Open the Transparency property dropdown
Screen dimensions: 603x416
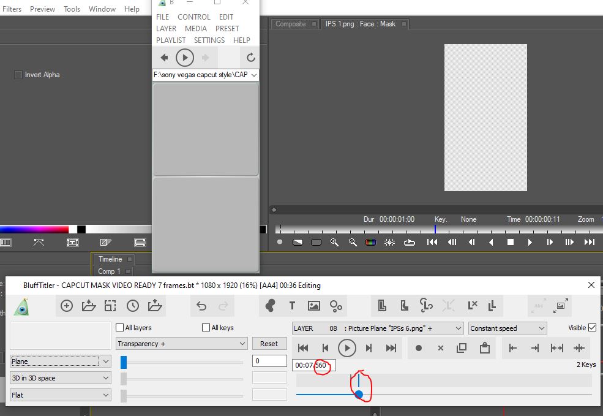click(x=181, y=344)
